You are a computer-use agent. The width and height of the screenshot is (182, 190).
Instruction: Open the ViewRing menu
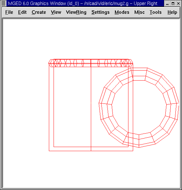coord(76,12)
